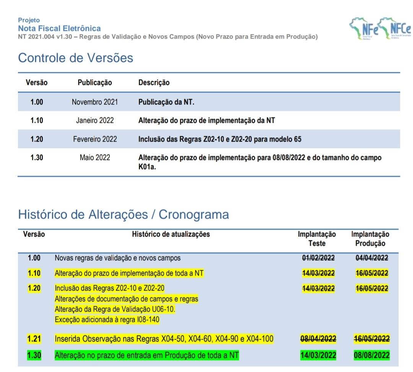Click the "Implantação Produção" column header
Viewport: 413px width, 372px height.
pyautogui.click(x=370, y=238)
